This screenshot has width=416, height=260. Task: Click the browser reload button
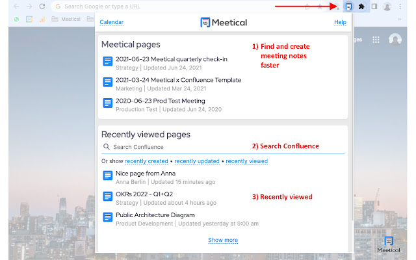42,6
